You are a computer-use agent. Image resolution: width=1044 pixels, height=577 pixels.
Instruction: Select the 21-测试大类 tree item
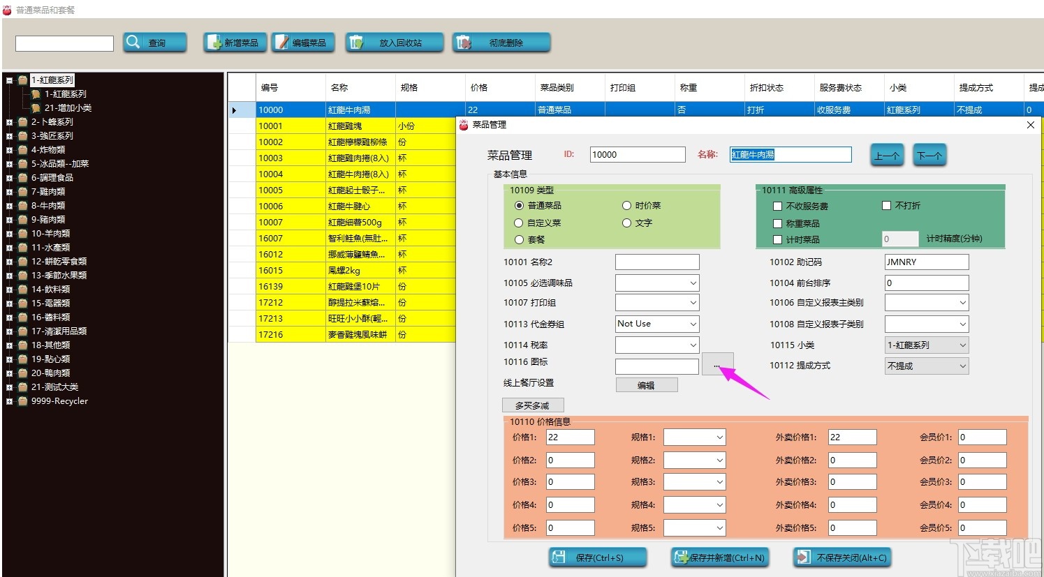(55, 387)
